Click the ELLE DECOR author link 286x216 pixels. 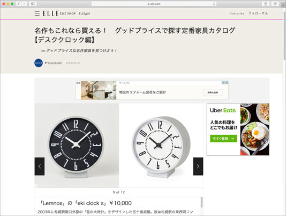pos(55,63)
